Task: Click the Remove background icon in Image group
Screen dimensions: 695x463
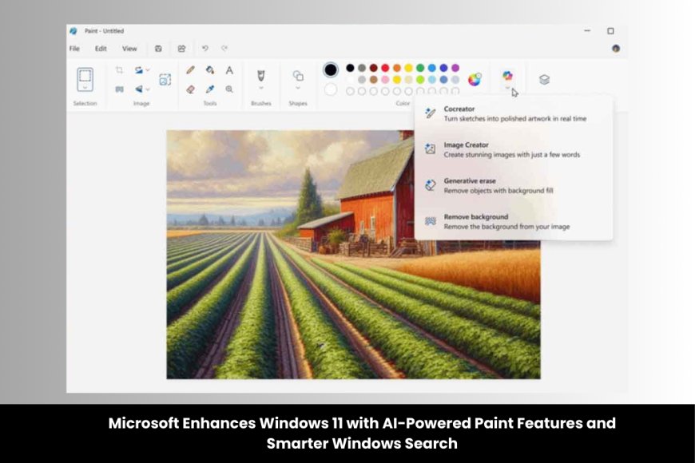Action: coord(119,89)
